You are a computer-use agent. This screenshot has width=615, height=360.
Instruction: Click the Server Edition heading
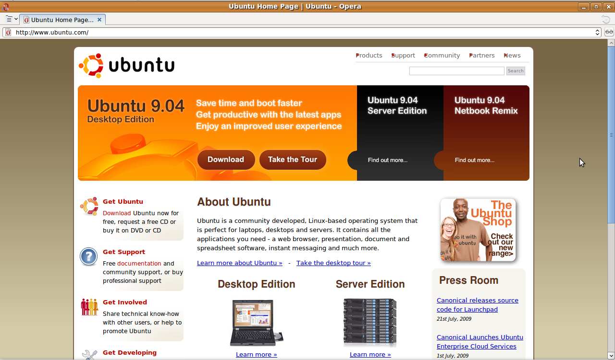(x=370, y=284)
